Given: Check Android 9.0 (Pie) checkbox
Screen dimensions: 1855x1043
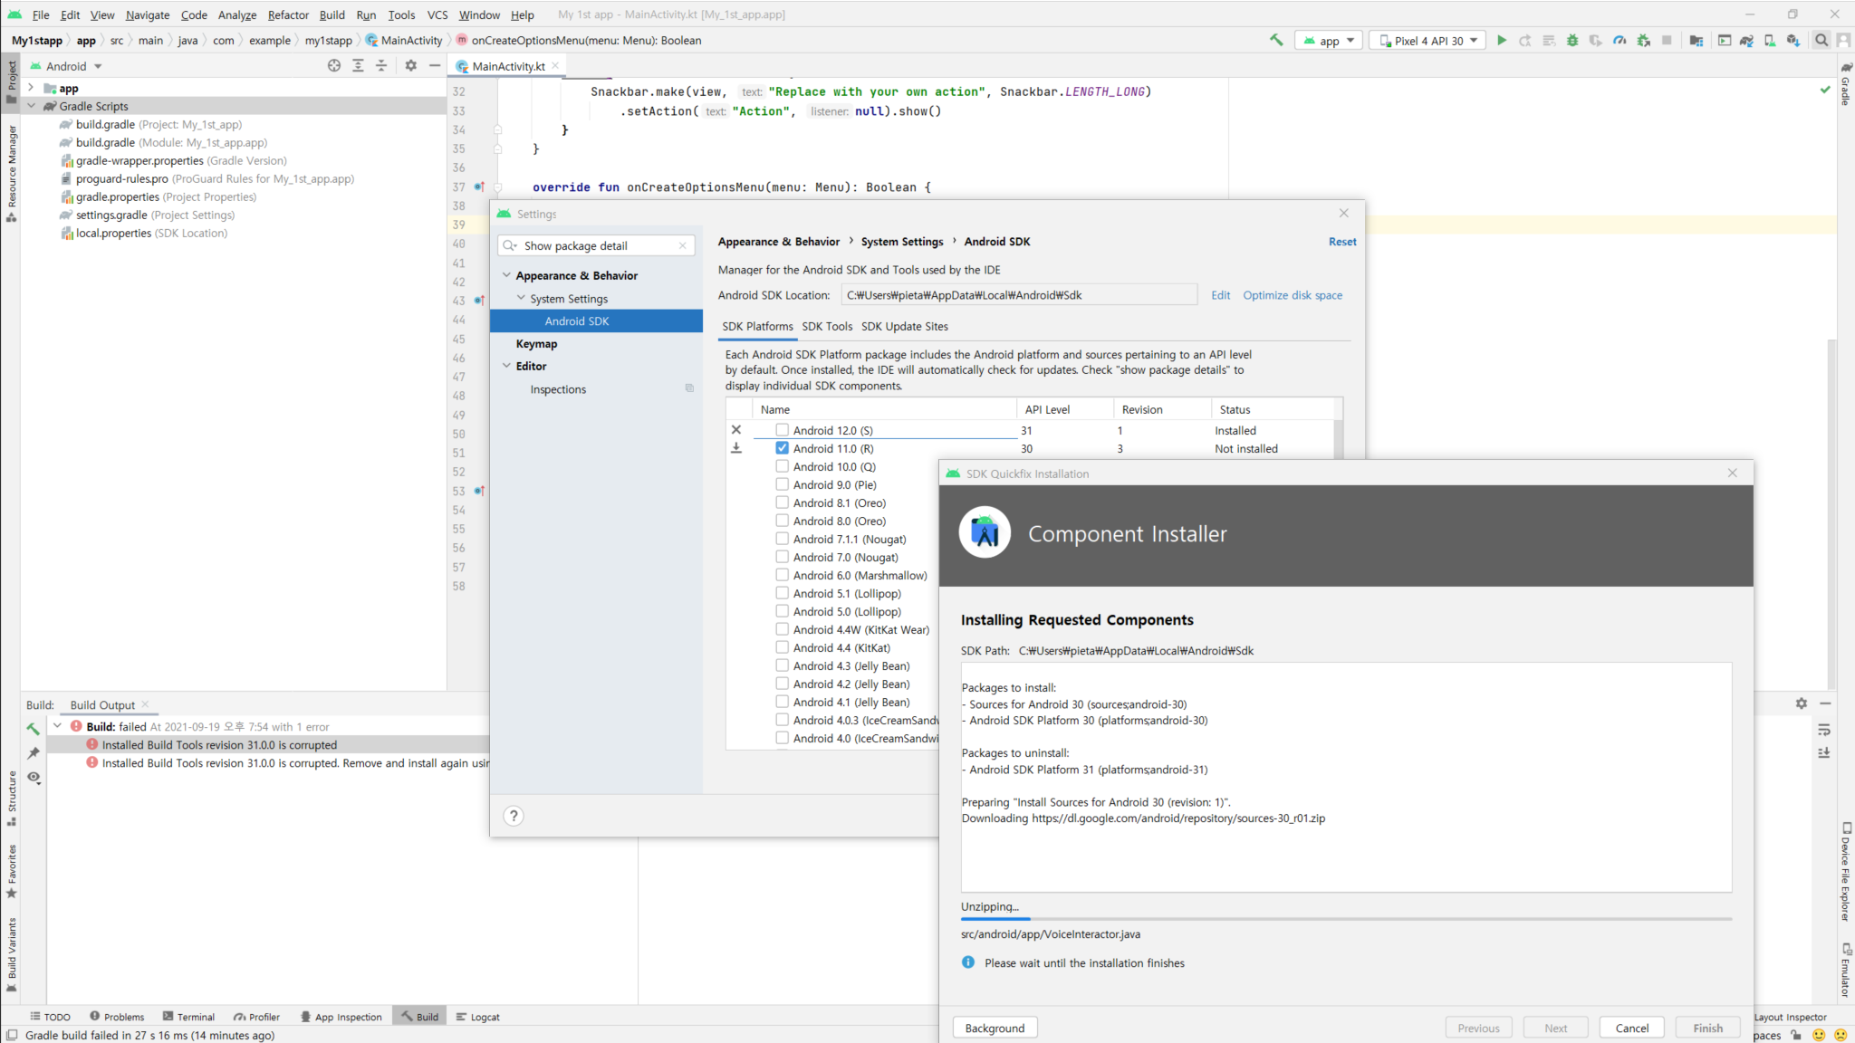Looking at the screenshot, I should click(782, 484).
